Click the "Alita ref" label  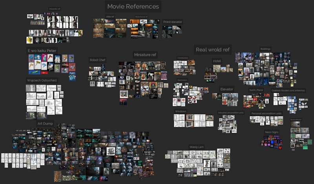coord(110,16)
